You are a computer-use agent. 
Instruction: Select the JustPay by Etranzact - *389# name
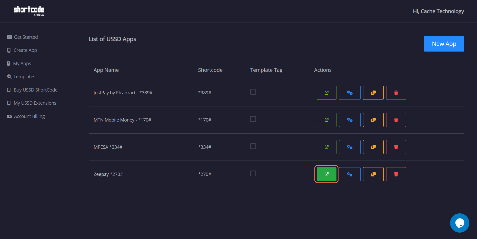coord(123,93)
